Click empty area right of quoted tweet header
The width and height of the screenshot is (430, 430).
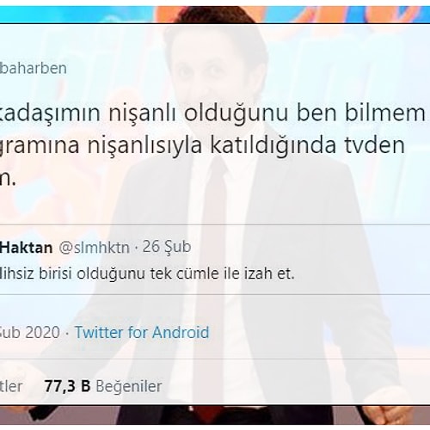tap(310, 247)
